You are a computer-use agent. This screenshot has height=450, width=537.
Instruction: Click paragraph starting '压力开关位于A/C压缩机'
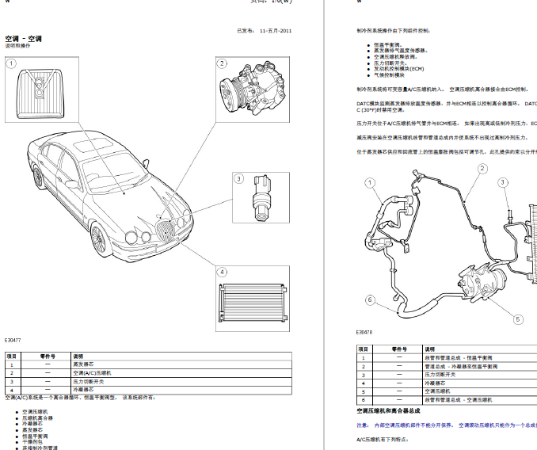(x=447, y=124)
